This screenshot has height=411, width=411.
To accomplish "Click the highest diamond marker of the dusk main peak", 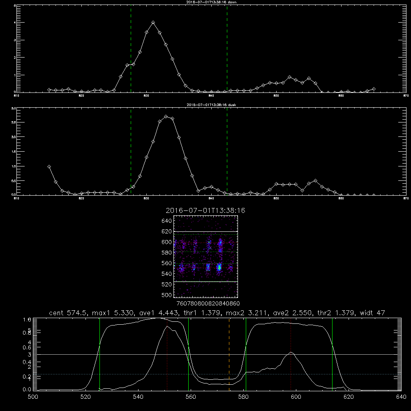I will coord(166,116).
